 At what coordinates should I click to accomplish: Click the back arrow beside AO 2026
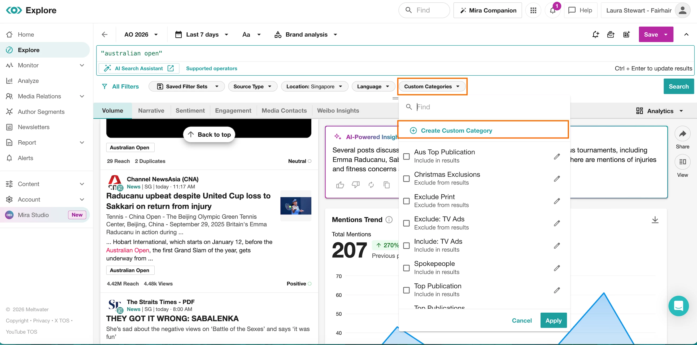pos(105,34)
